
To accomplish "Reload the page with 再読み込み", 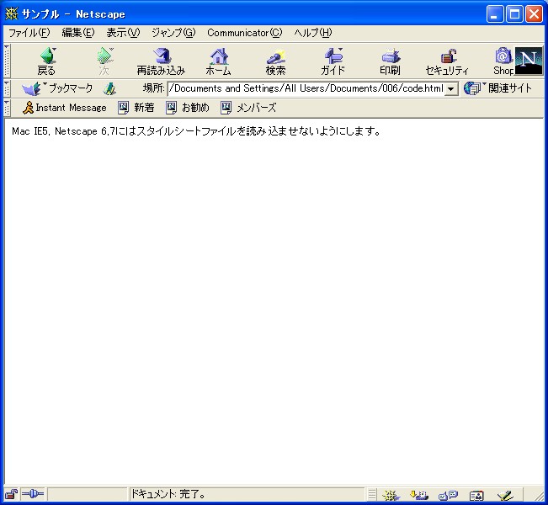I will coord(161,61).
